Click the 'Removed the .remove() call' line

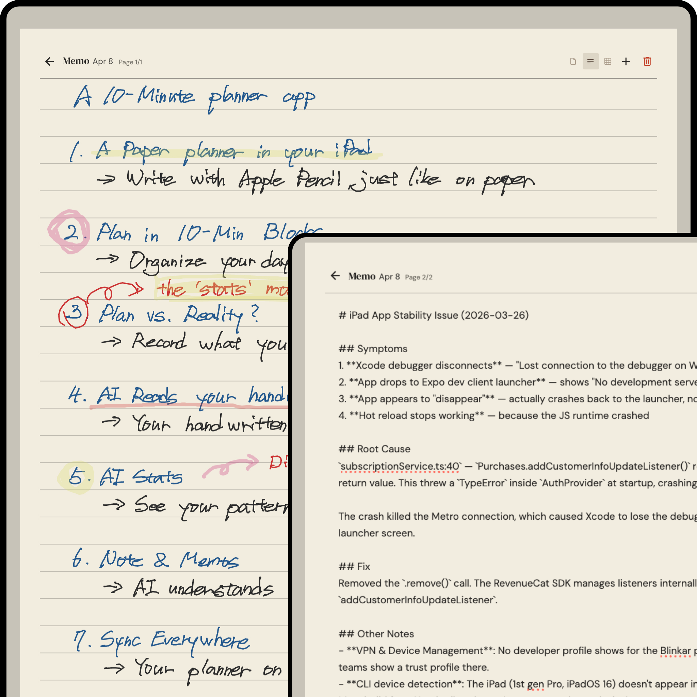pyautogui.click(x=518, y=583)
